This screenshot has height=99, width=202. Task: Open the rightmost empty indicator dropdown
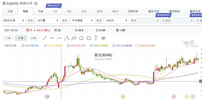184,20
